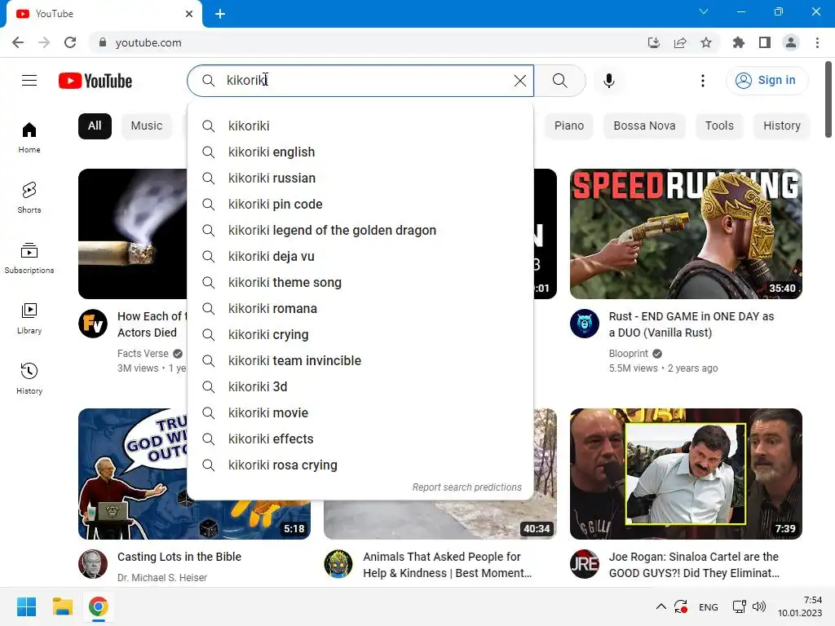Open the Rust END GAME video title

(691, 324)
